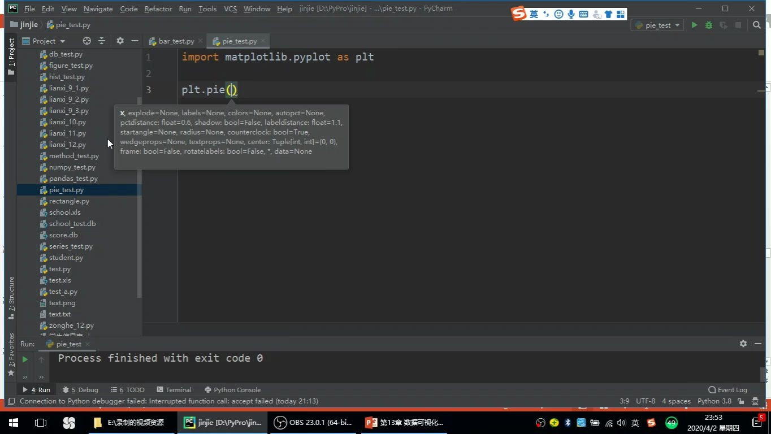Image resolution: width=771 pixels, height=434 pixels.
Task: Open the Refactor menu
Action: tap(158, 9)
